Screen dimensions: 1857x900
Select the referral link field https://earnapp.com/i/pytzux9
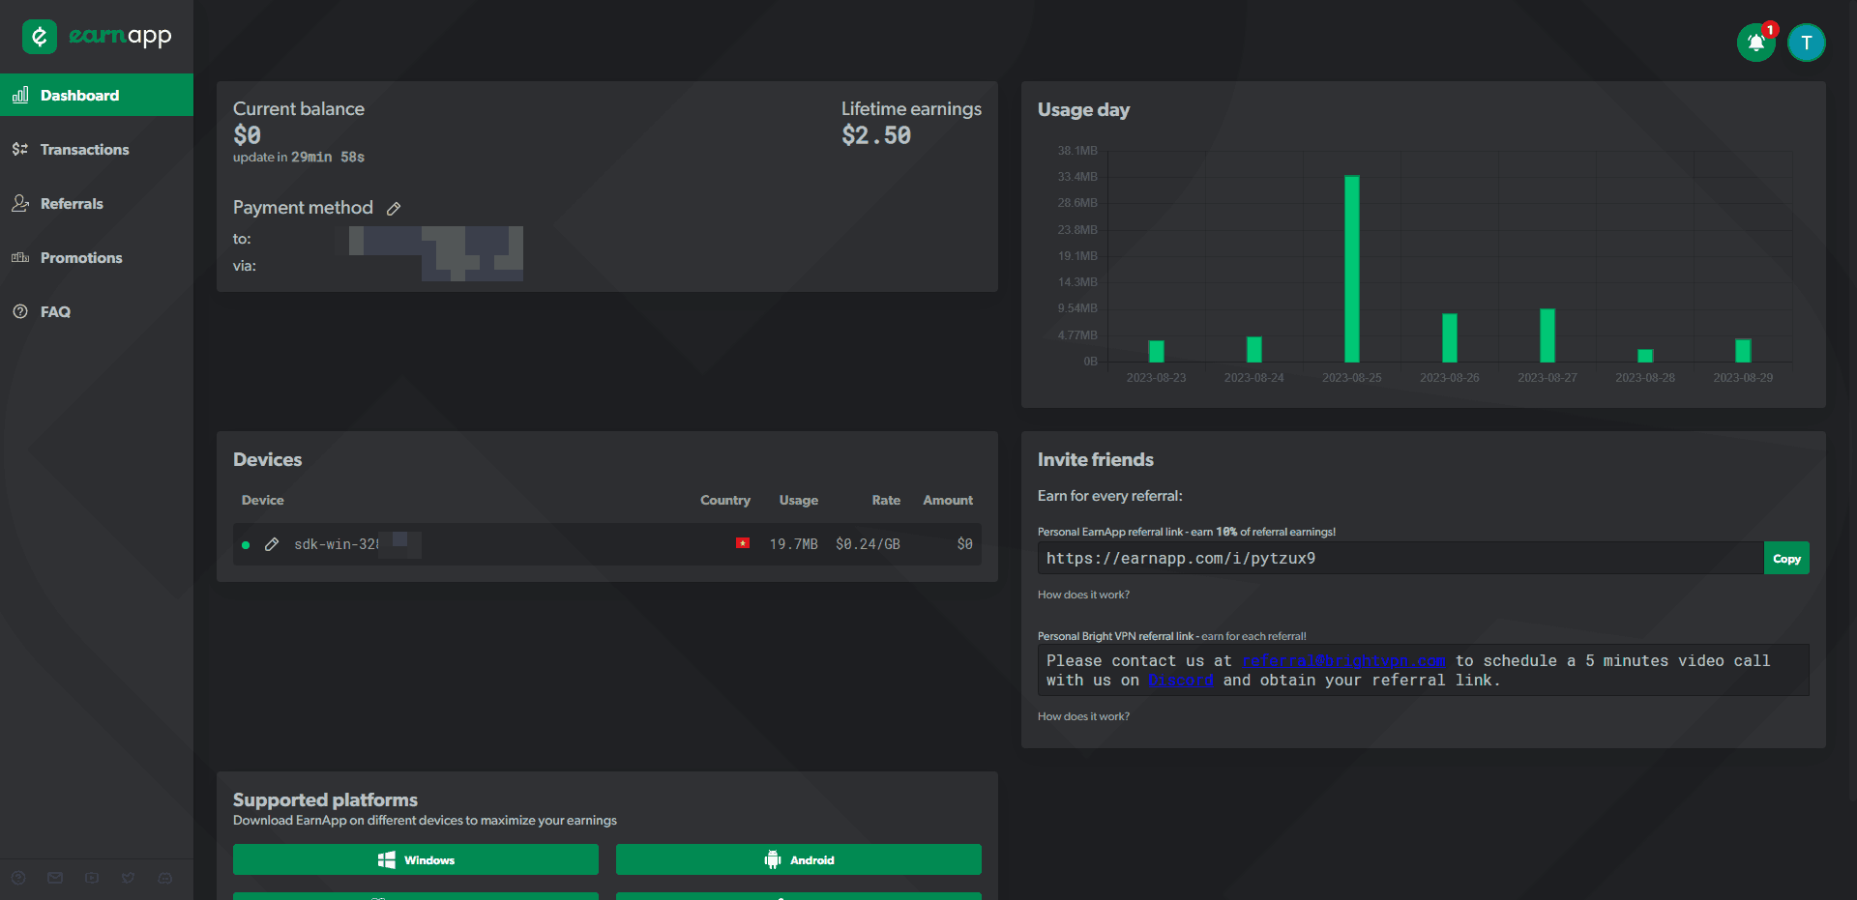click(x=1400, y=559)
